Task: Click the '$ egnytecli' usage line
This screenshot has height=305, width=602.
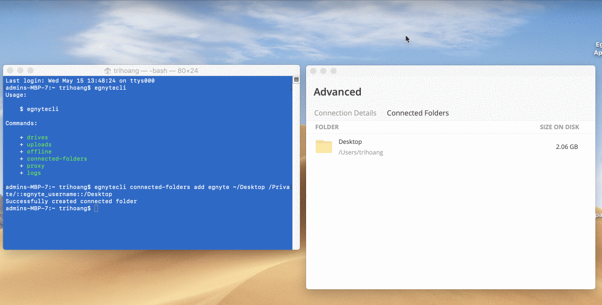Action: point(39,109)
